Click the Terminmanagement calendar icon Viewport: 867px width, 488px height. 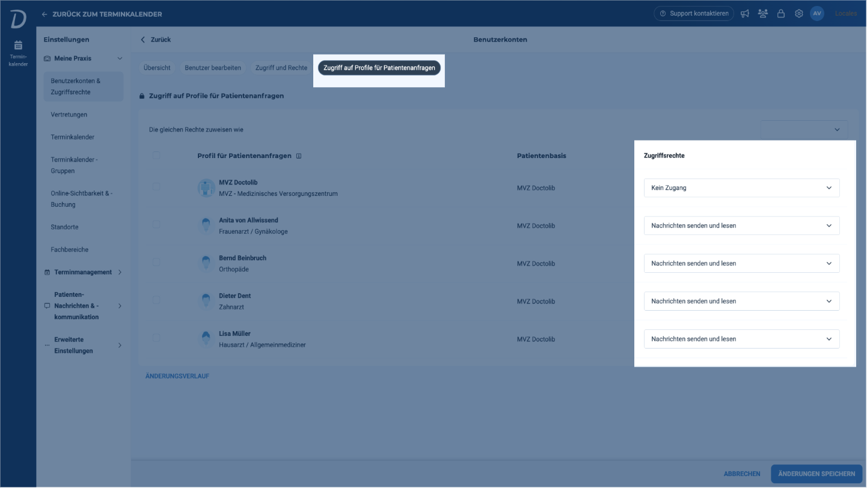tap(47, 272)
